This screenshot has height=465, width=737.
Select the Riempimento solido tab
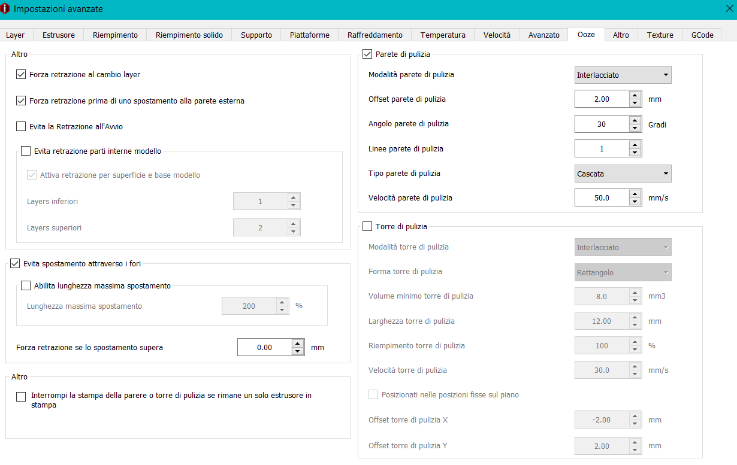189,35
